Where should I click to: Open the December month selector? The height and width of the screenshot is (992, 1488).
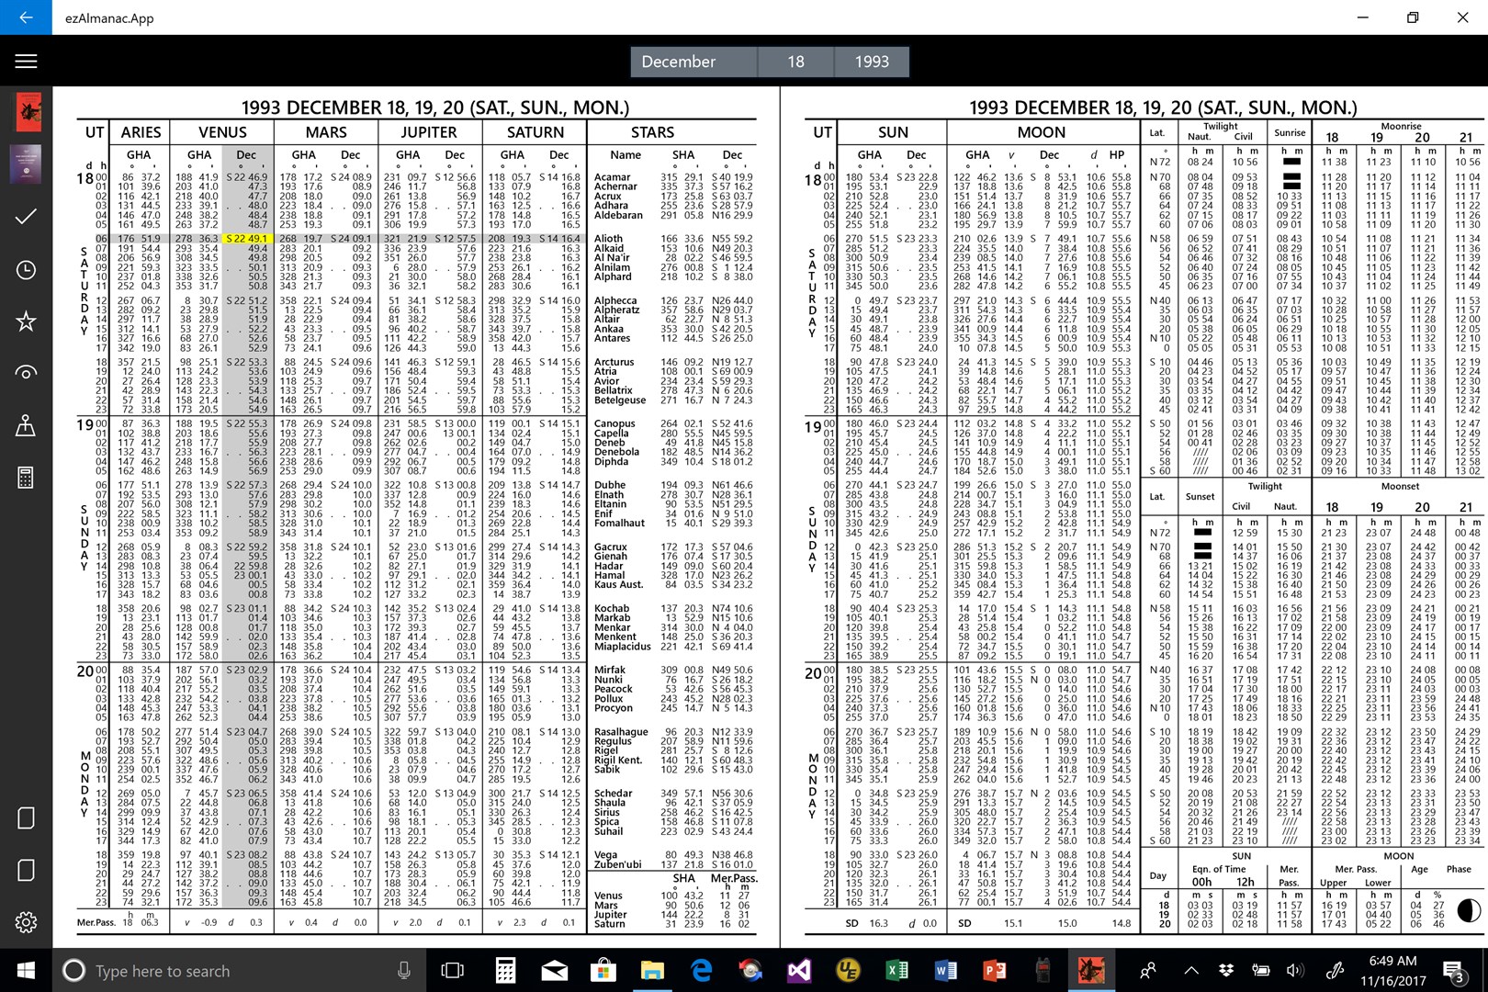pyautogui.click(x=692, y=62)
